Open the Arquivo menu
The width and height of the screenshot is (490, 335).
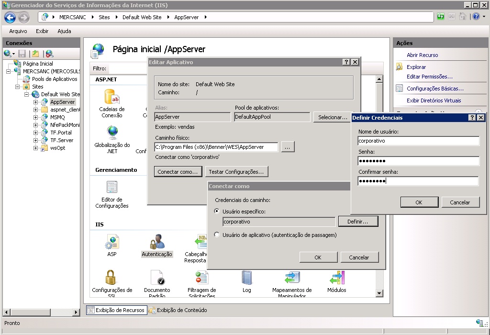pos(18,31)
